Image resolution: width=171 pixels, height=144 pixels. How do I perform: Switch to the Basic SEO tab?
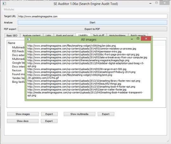pyautogui.click(x=12, y=36)
